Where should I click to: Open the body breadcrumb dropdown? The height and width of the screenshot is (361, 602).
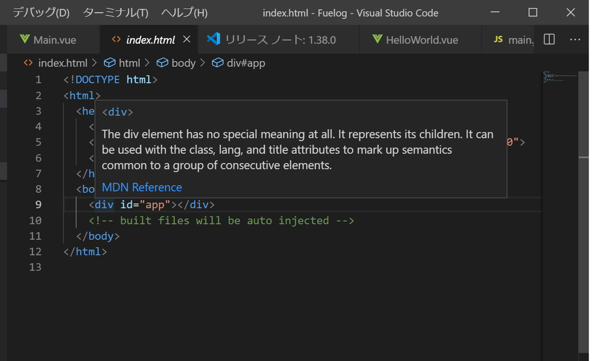click(178, 62)
